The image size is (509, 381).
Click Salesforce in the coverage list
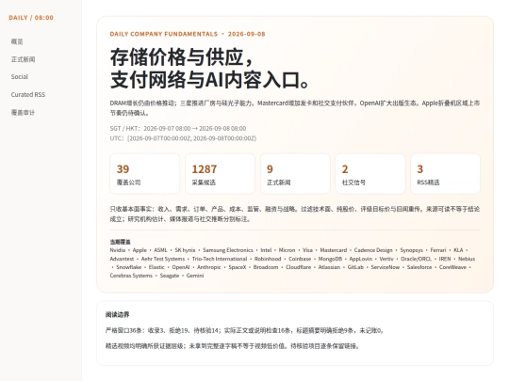pyautogui.click(x=419, y=267)
